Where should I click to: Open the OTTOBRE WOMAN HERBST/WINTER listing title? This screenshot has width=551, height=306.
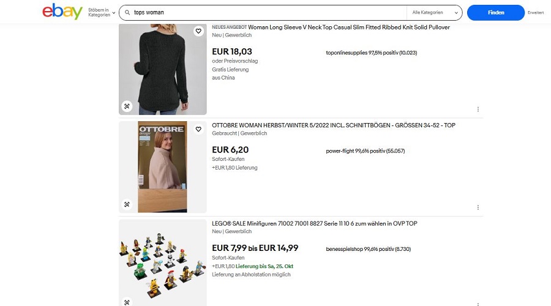(334, 125)
